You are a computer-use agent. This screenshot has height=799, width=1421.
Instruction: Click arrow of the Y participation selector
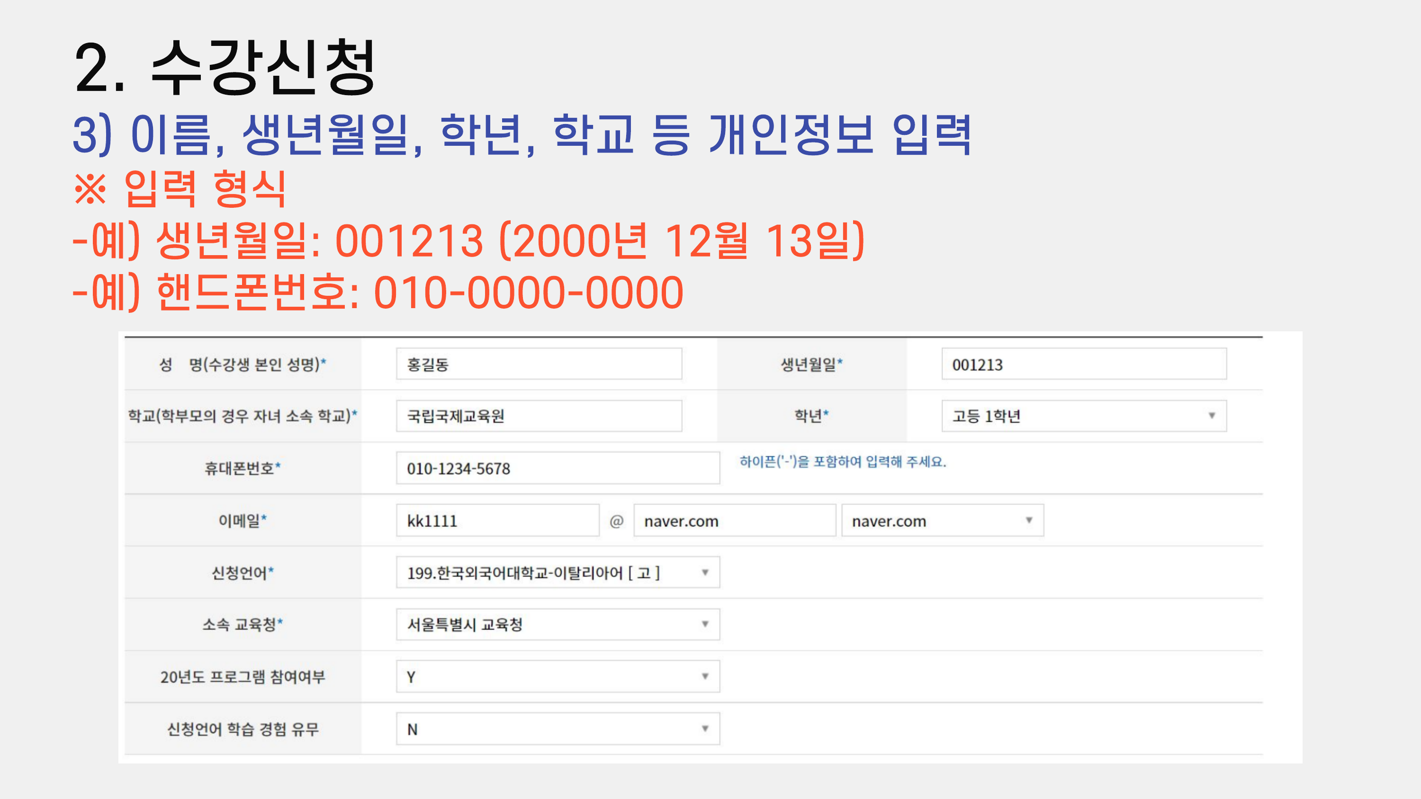pyautogui.click(x=704, y=676)
